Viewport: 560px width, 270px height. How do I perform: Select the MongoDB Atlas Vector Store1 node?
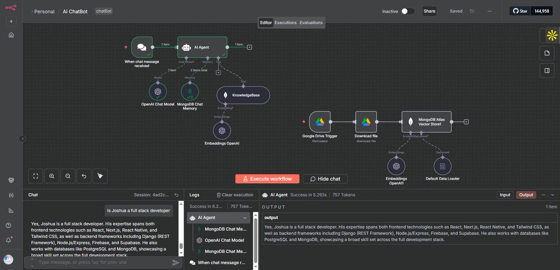pos(427,122)
